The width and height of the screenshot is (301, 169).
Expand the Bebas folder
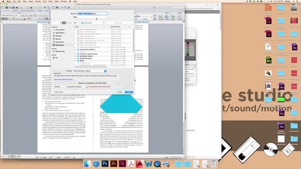click(x=76, y=61)
